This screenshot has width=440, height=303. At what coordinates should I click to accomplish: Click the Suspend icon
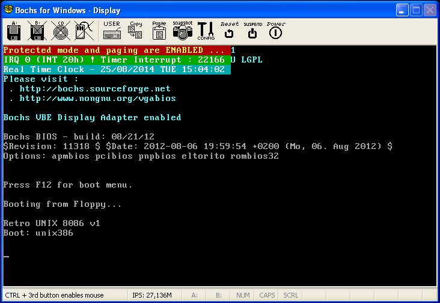click(x=252, y=30)
